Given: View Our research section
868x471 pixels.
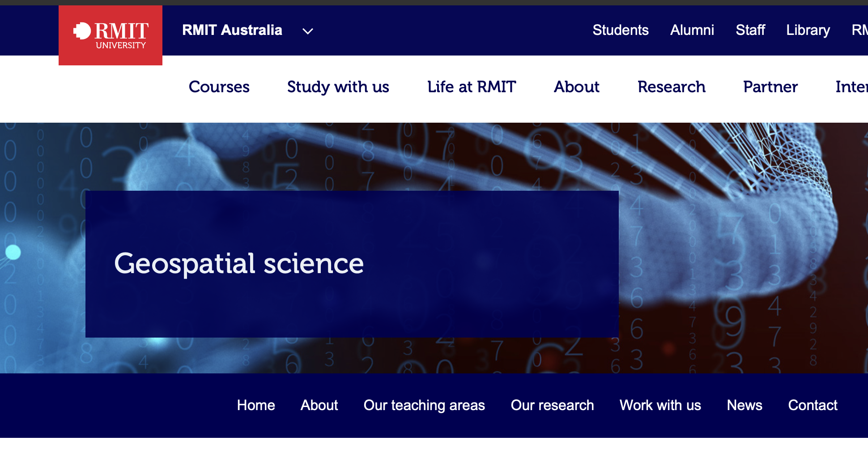Looking at the screenshot, I should [x=552, y=405].
